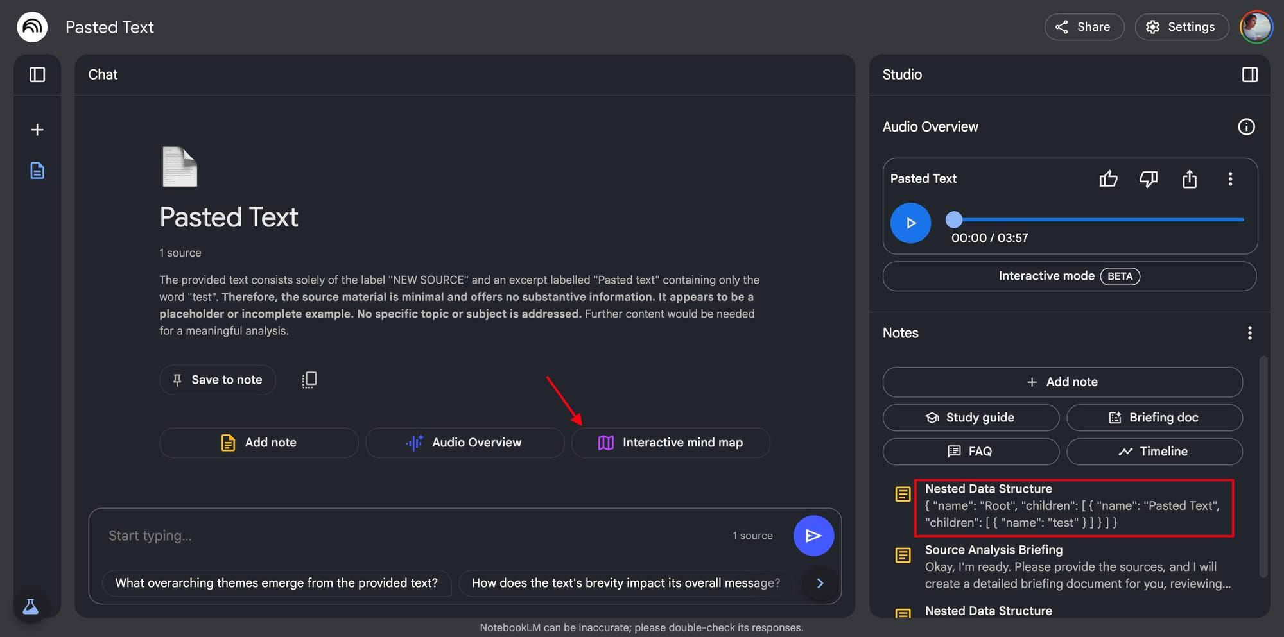Open the Interactive mind map
This screenshot has width=1284, height=637.
[x=671, y=443]
